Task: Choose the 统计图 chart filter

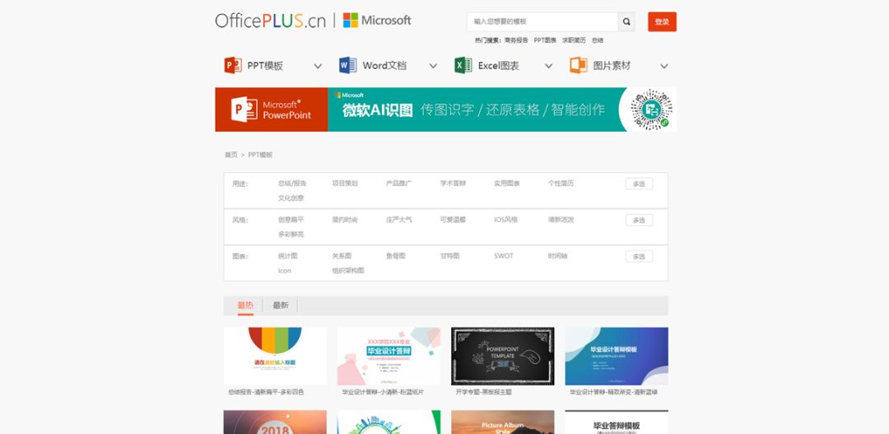Action: point(287,256)
